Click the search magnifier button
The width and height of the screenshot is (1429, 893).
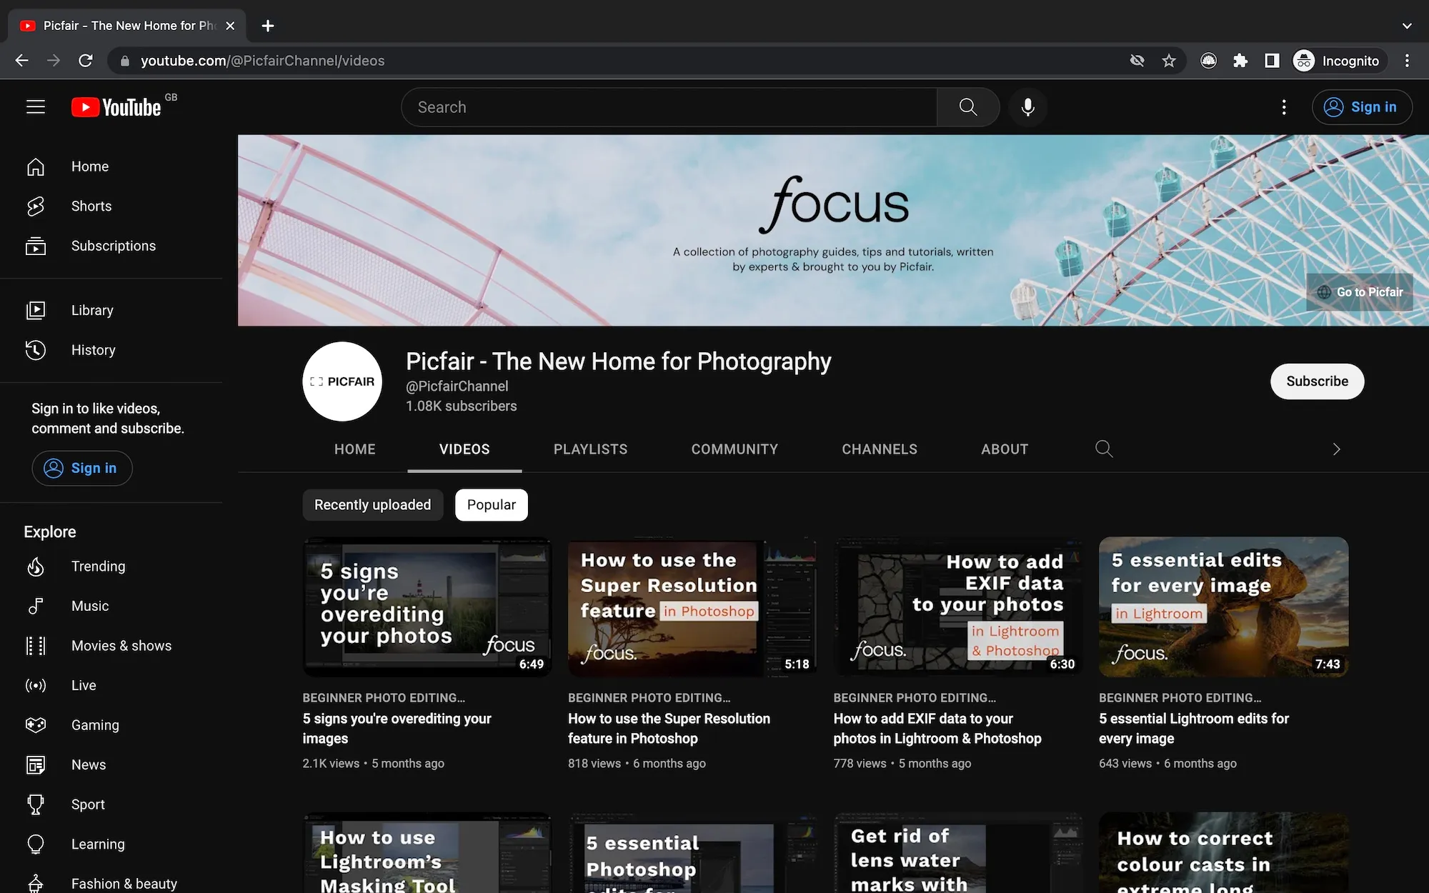pyautogui.click(x=968, y=107)
